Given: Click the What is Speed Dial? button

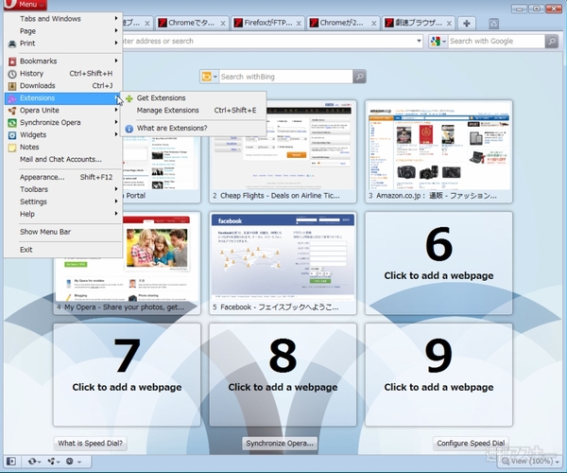Looking at the screenshot, I should pyautogui.click(x=91, y=444).
